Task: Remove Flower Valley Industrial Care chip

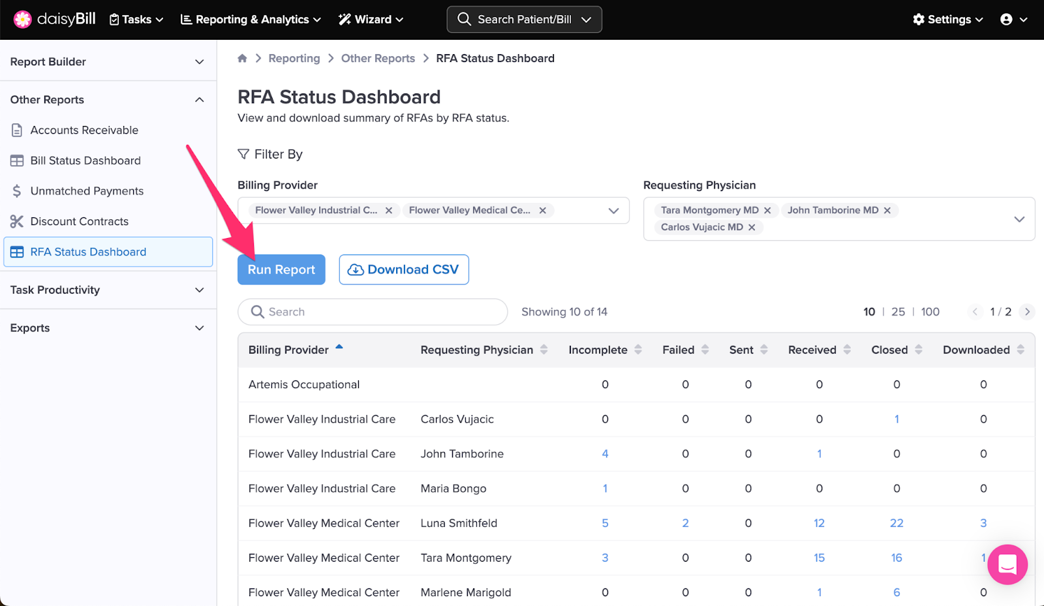Action: (389, 210)
